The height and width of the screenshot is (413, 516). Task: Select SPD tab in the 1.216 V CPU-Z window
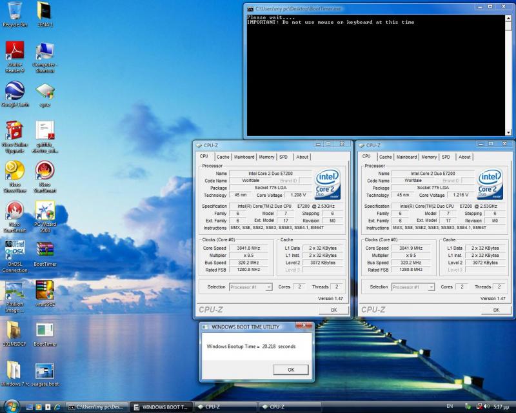[x=446, y=157]
